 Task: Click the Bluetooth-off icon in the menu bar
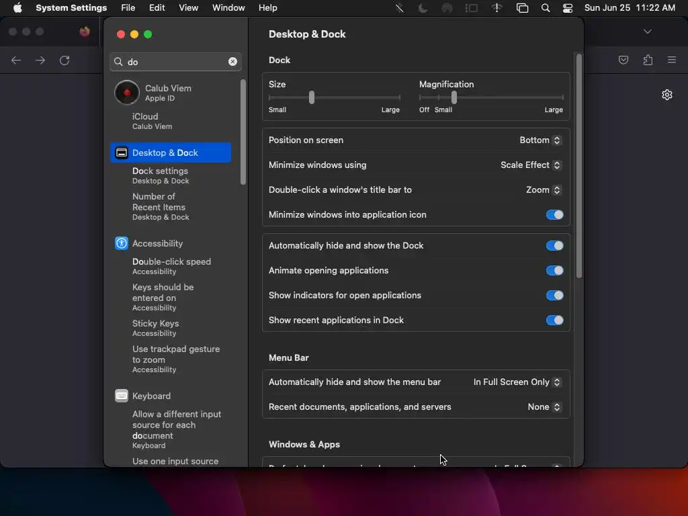pos(399,8)
